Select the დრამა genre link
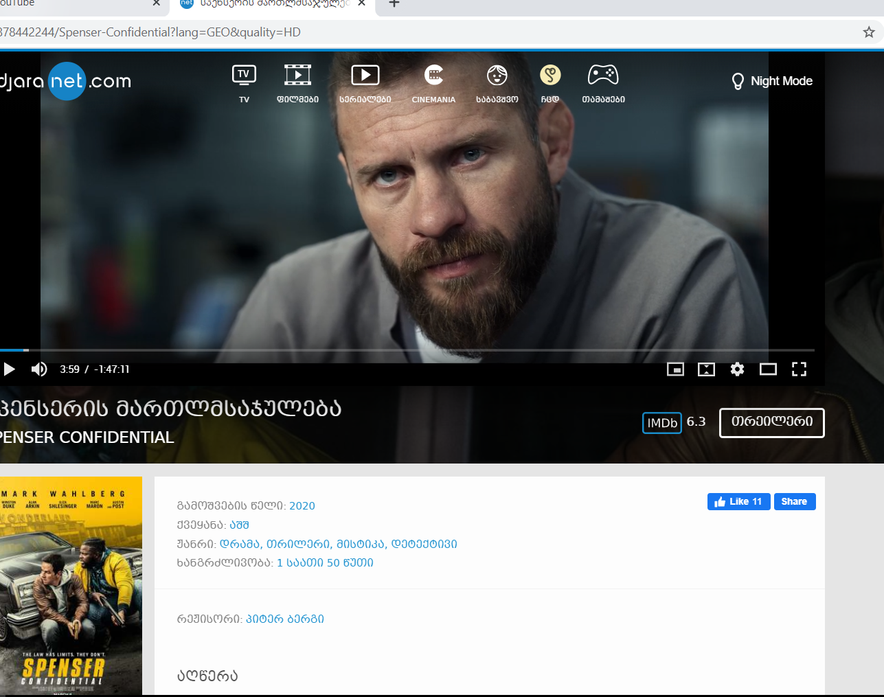 tap(240, 545)
